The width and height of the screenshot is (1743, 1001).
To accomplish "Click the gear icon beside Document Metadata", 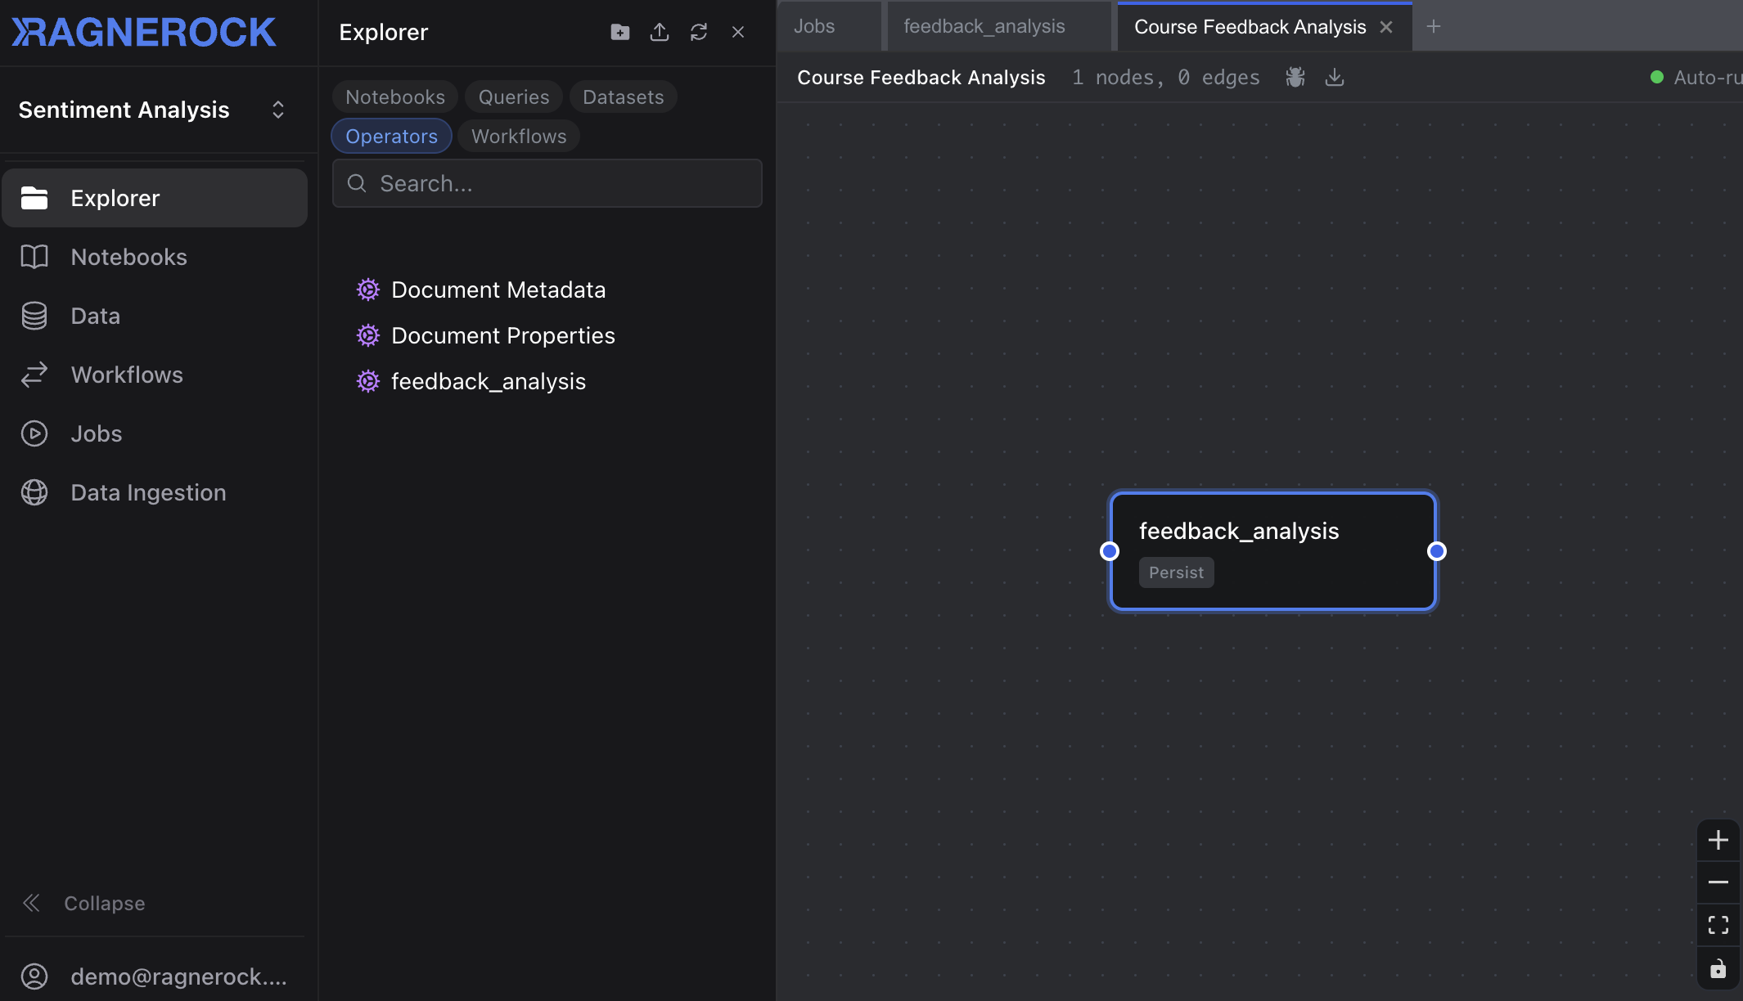I will click(368, 290).
